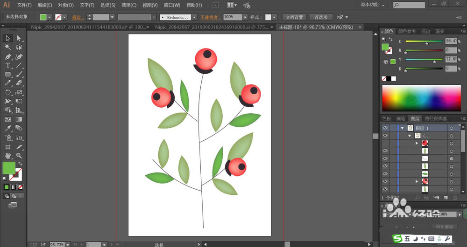
Task: Select the Scale tool
Action: 19,92
